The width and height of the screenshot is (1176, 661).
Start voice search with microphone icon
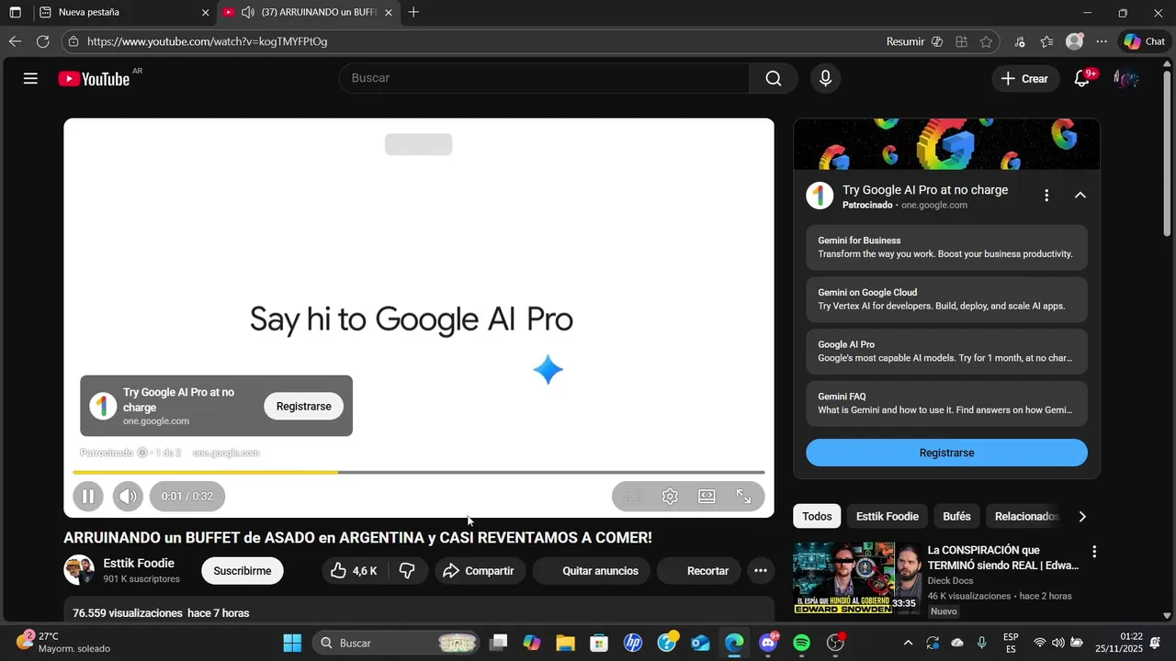(825, 79)
